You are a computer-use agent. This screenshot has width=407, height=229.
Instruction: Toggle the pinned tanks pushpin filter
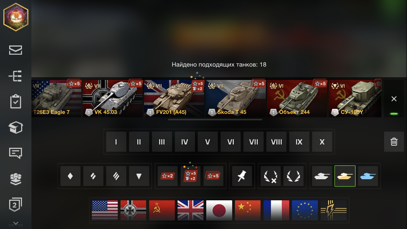click(242, 176)
